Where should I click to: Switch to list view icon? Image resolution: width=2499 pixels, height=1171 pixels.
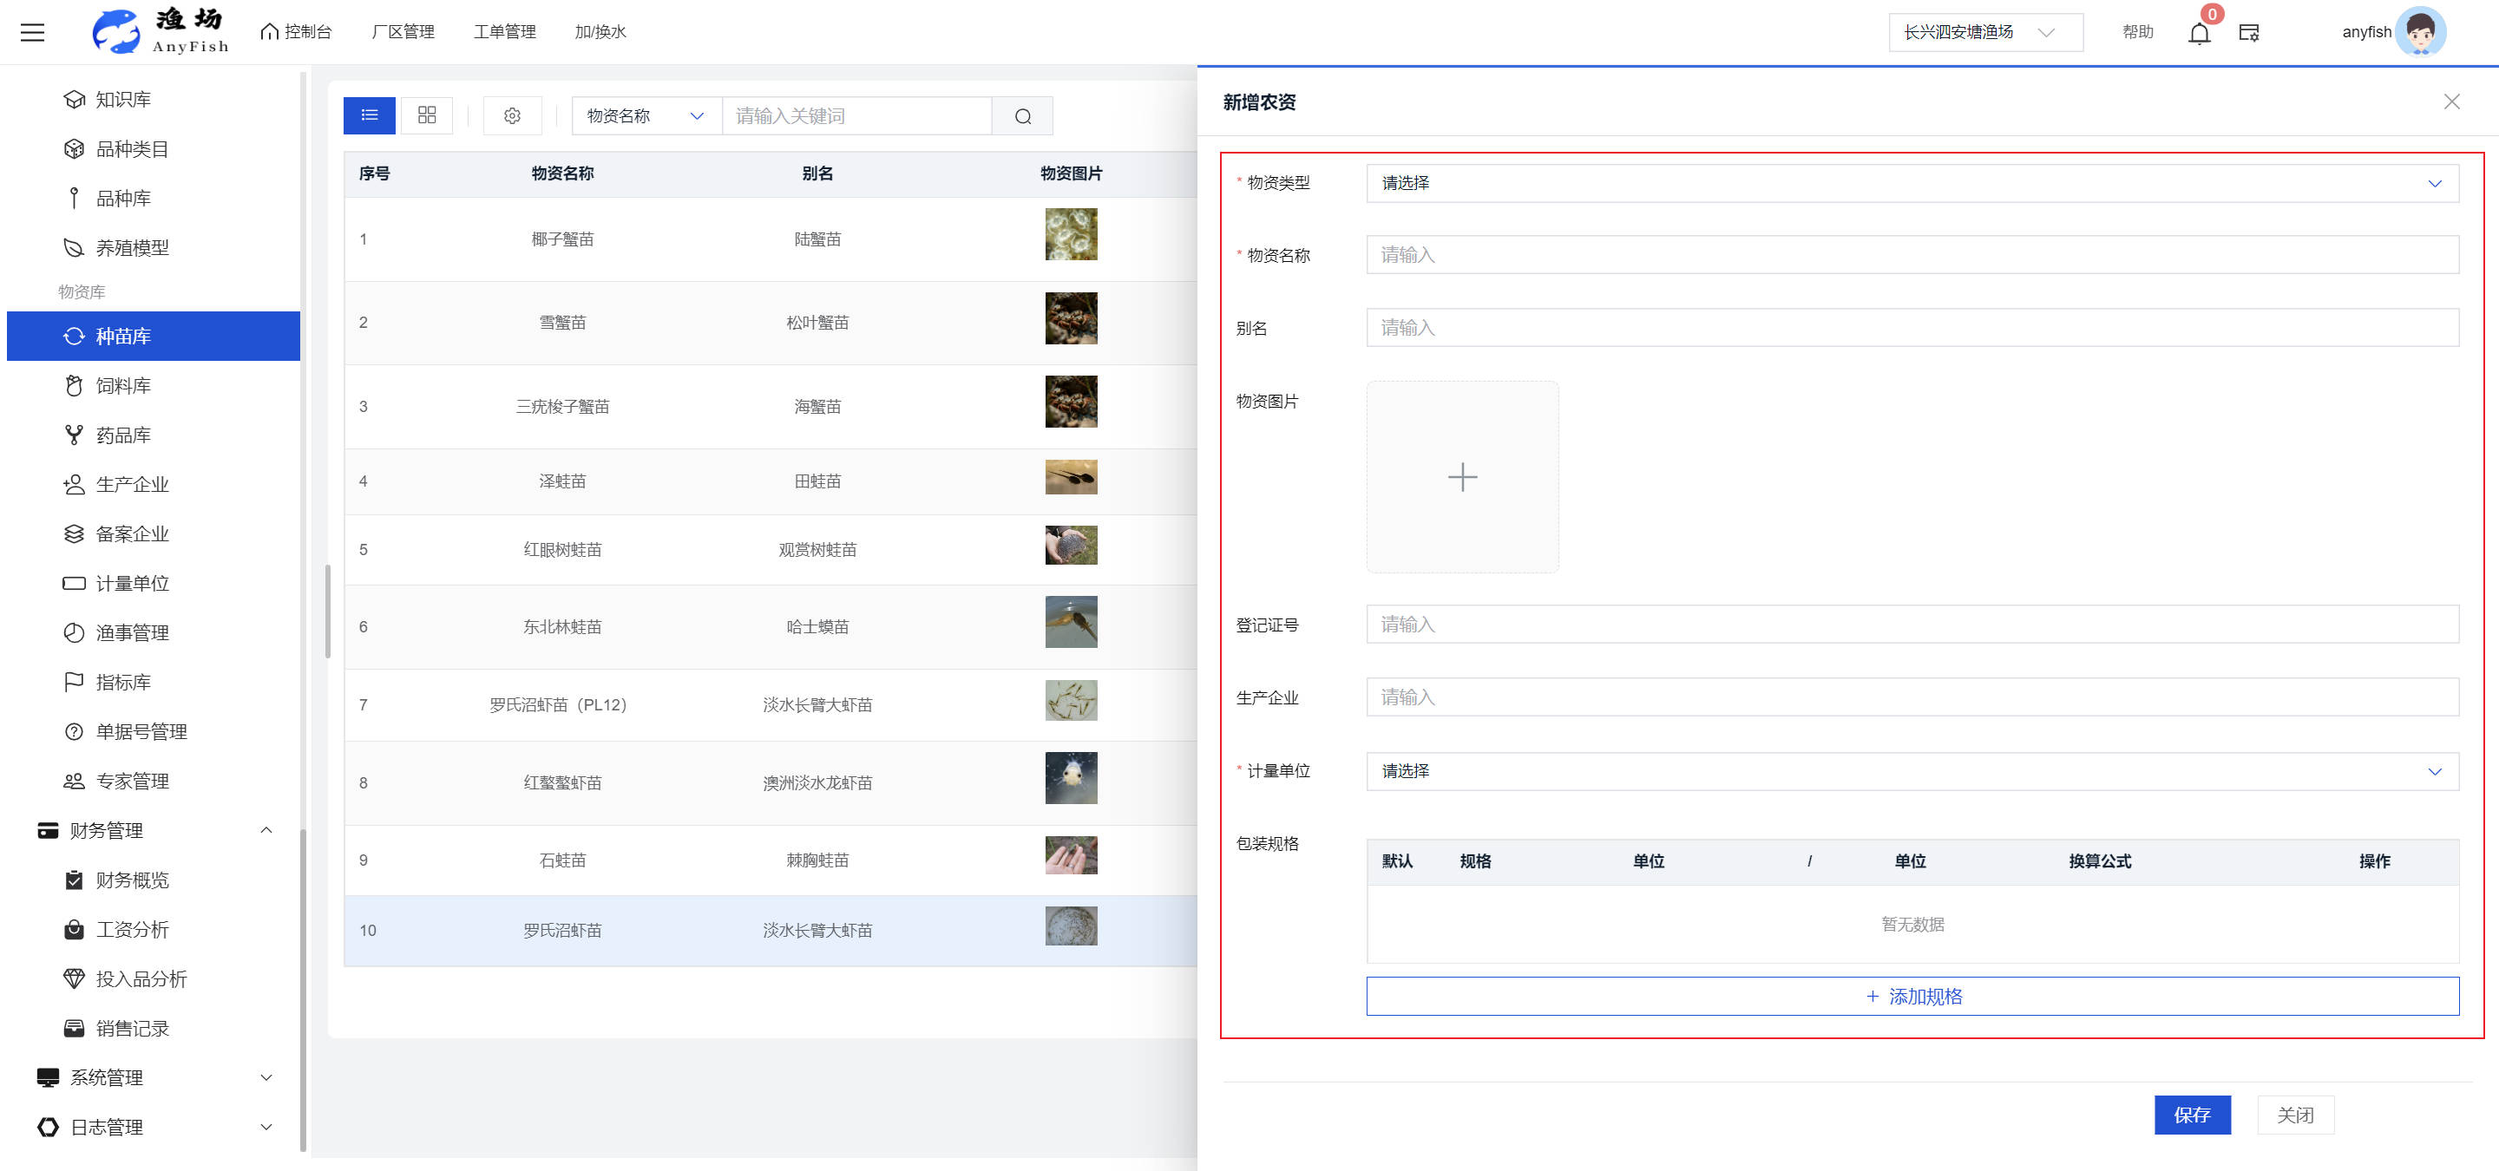[x=369, y=115]
